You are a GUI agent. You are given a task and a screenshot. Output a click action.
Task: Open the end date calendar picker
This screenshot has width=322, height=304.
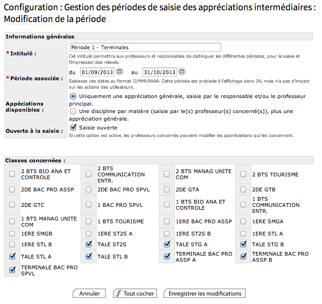point(182,72)
